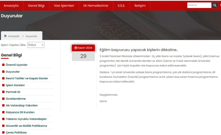
Task: Click the home icon in breadcrumb
Action: (5, 36)
